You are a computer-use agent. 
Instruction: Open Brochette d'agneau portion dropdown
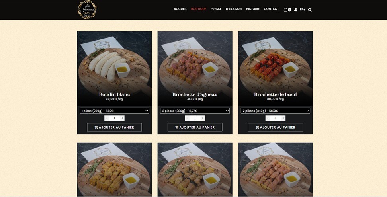(x=195, y=111)
